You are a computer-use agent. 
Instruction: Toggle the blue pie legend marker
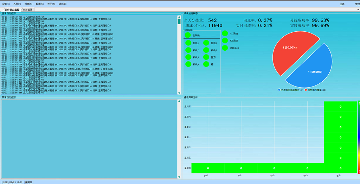tap(279, 90)
